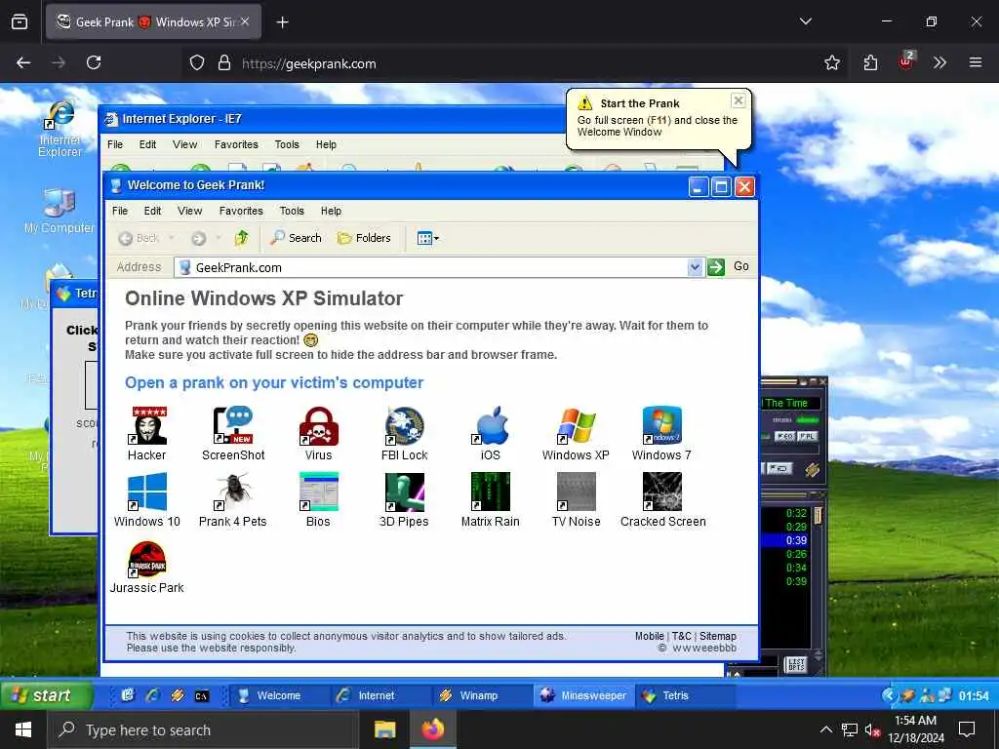
Task: Toggle Winamp PL playlist button
Action: (807, 436)
